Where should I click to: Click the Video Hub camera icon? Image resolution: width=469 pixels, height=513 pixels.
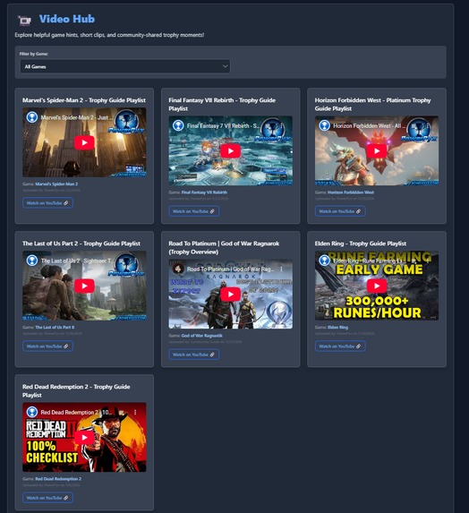[x=24, y=21]
